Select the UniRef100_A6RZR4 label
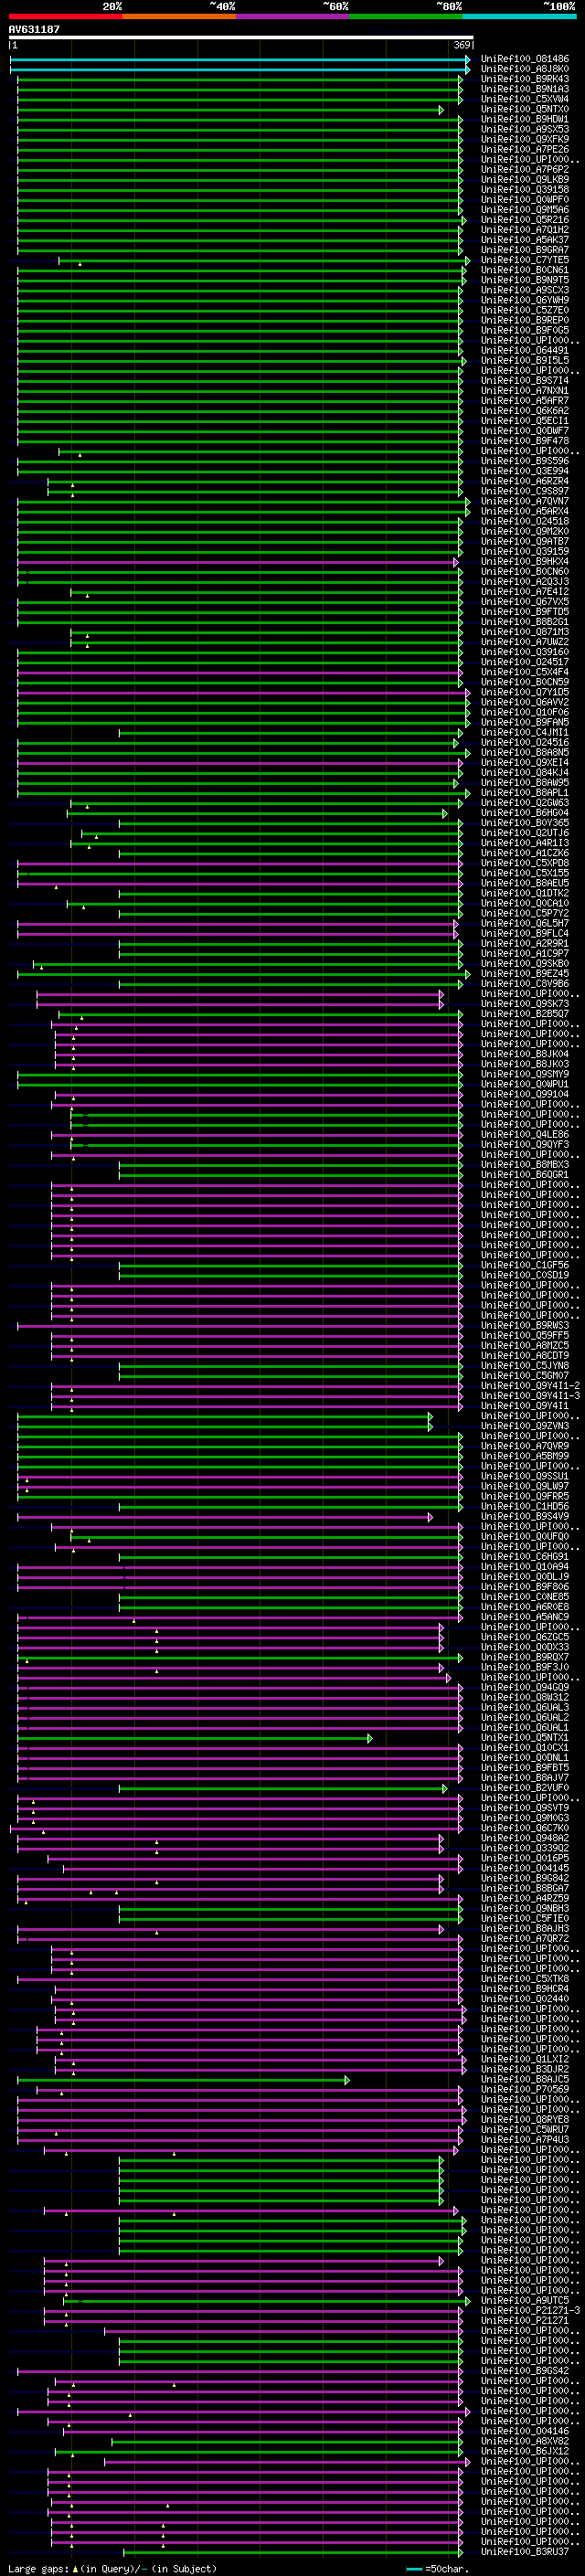This screenshot has width=585, height=2576. click(525, 481)
